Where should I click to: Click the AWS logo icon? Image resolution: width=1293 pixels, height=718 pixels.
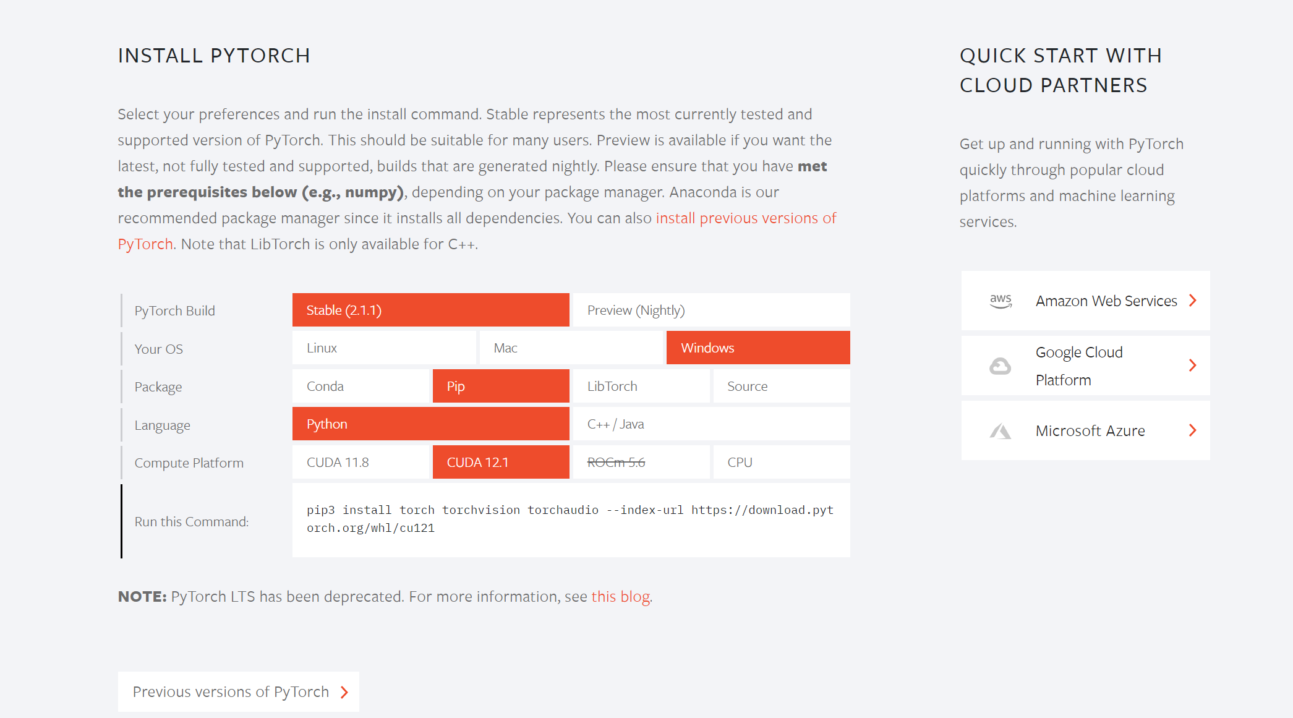click(1001, 301)
